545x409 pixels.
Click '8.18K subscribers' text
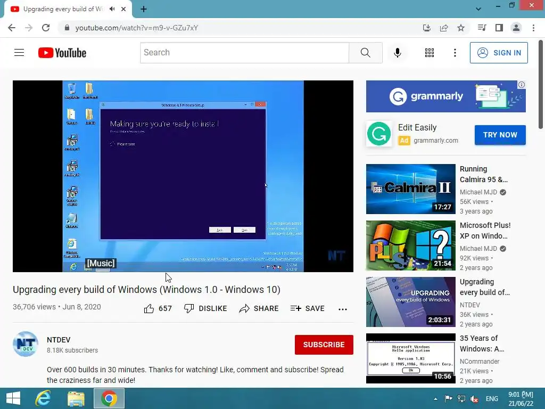pyautogui.click(x=72, y=350)
